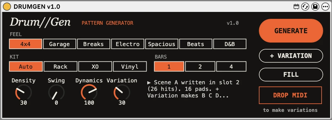Toggle the yellow device activator circle

tap(7, 7)
